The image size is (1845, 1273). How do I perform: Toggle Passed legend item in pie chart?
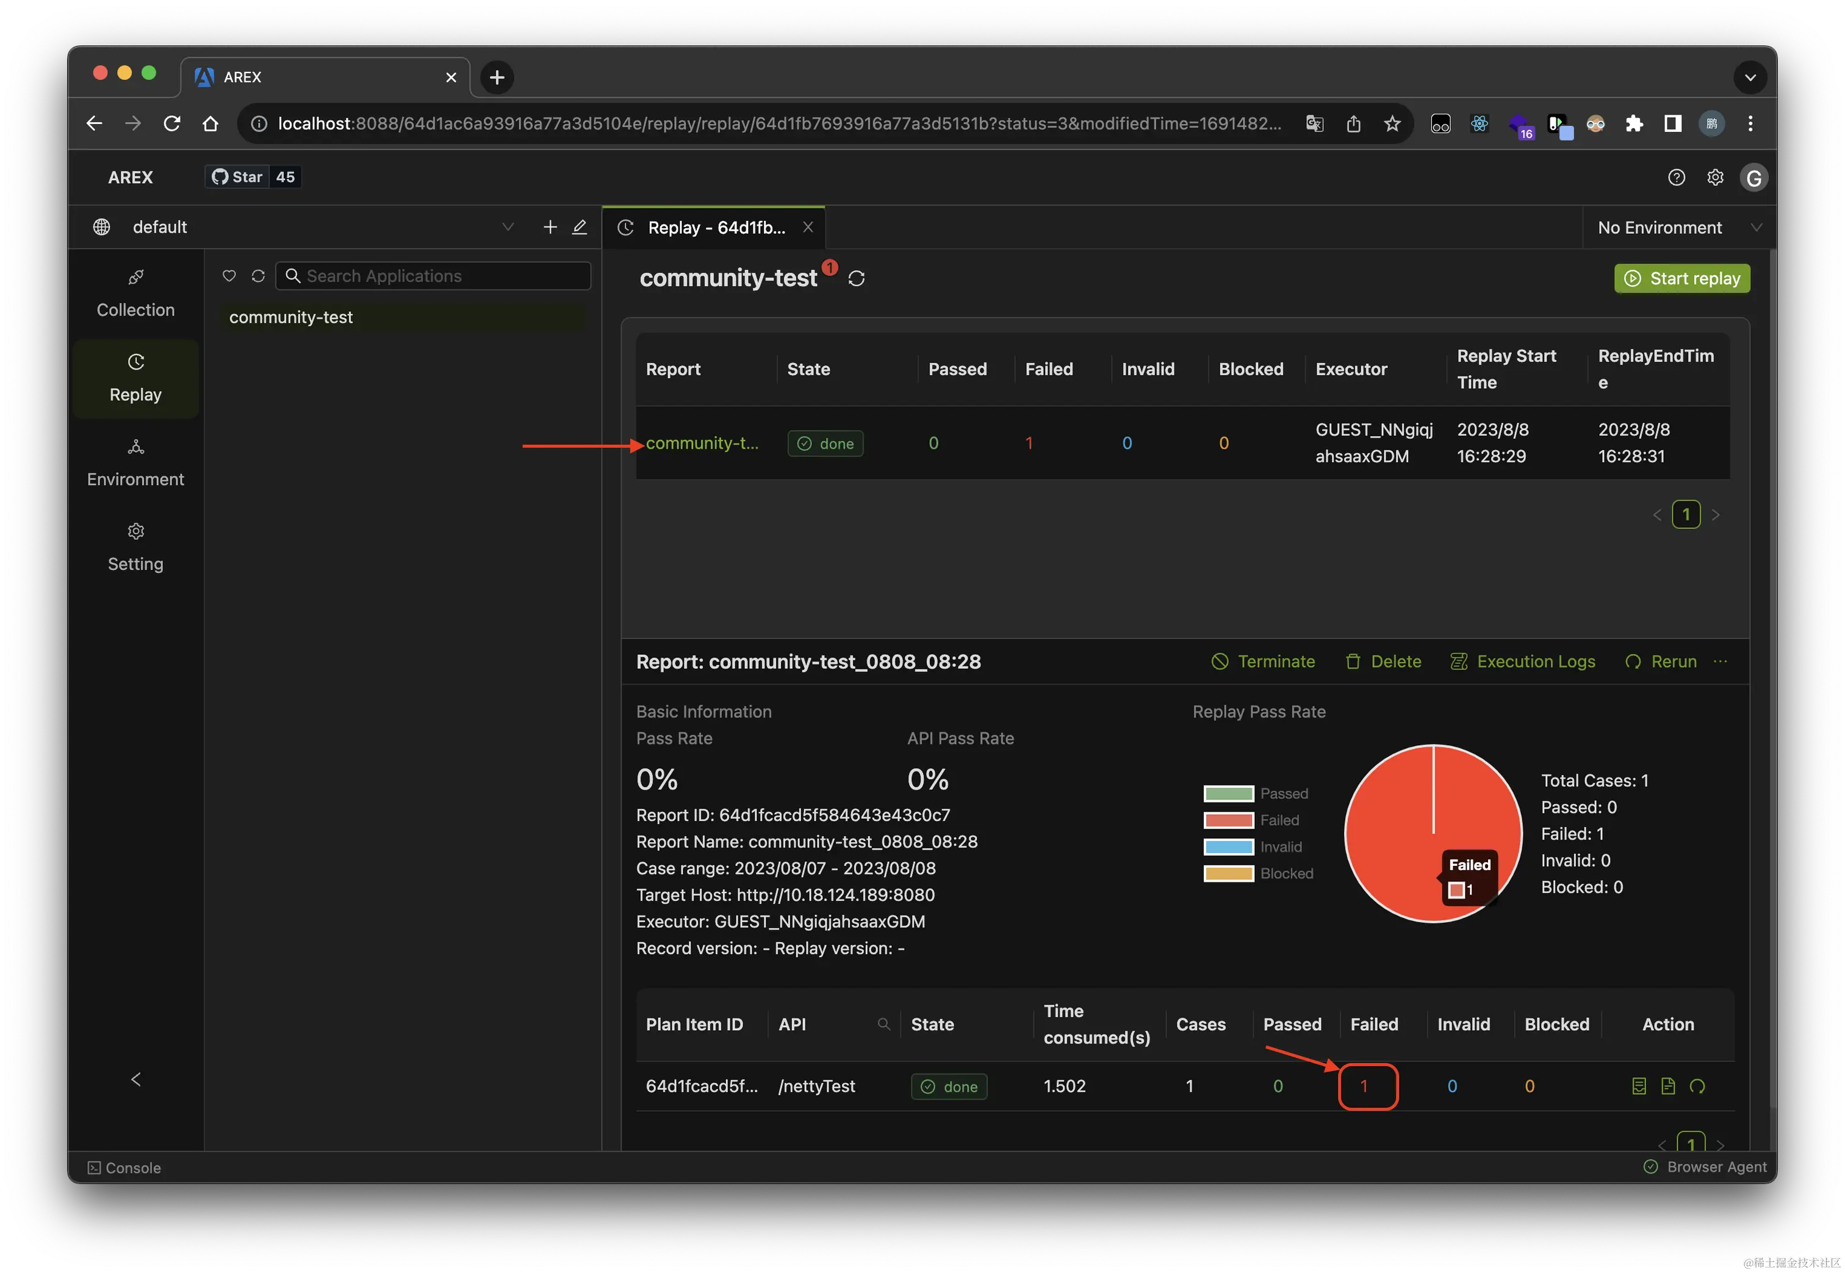1255,793
